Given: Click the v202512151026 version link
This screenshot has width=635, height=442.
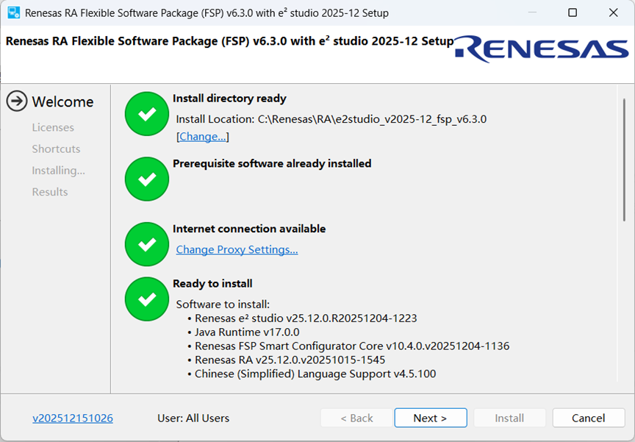Looking at the screenshot, I should coord(73,418).
